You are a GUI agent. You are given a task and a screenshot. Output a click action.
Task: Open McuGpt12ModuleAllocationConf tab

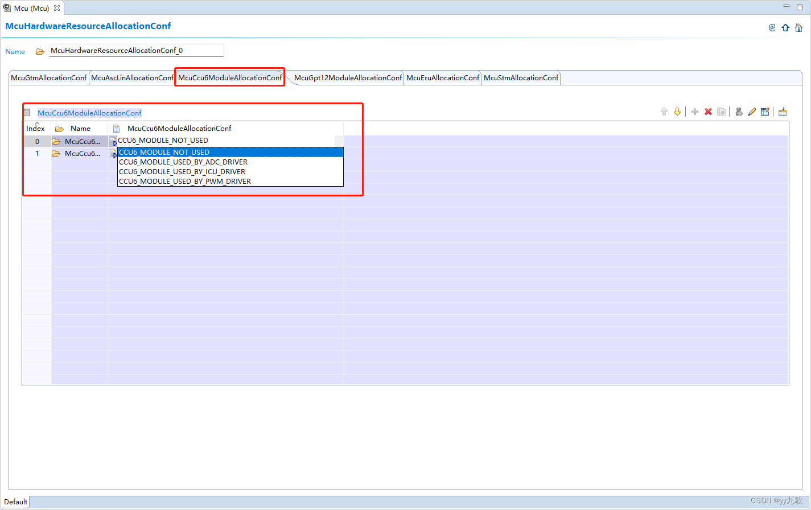click(x=348, y=78)
